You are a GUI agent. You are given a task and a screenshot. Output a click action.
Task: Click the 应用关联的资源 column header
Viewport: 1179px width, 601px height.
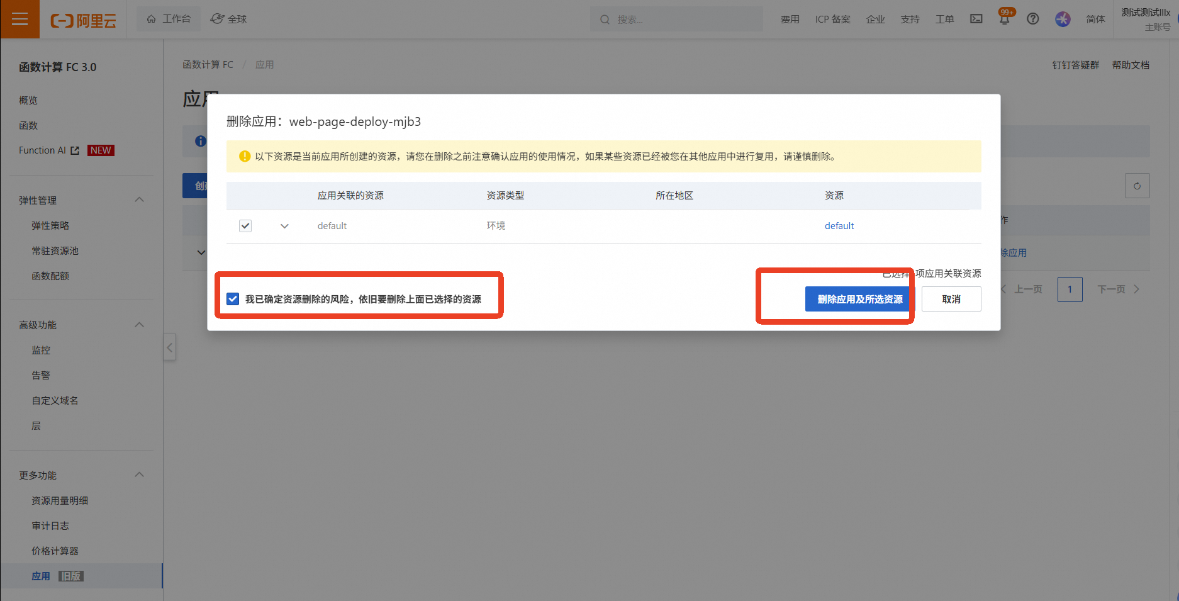pos(350,195)
